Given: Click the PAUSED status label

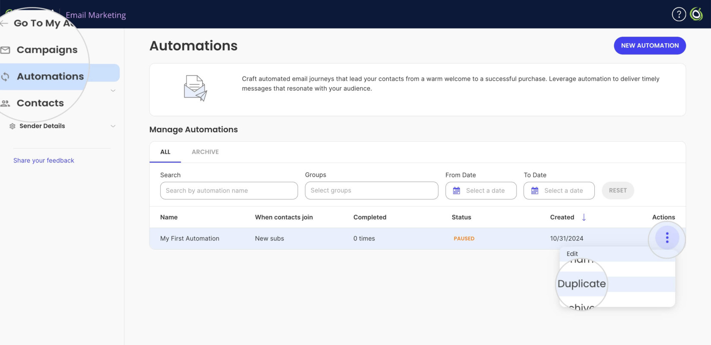Looking at the screenshot, I should [464, 238].
